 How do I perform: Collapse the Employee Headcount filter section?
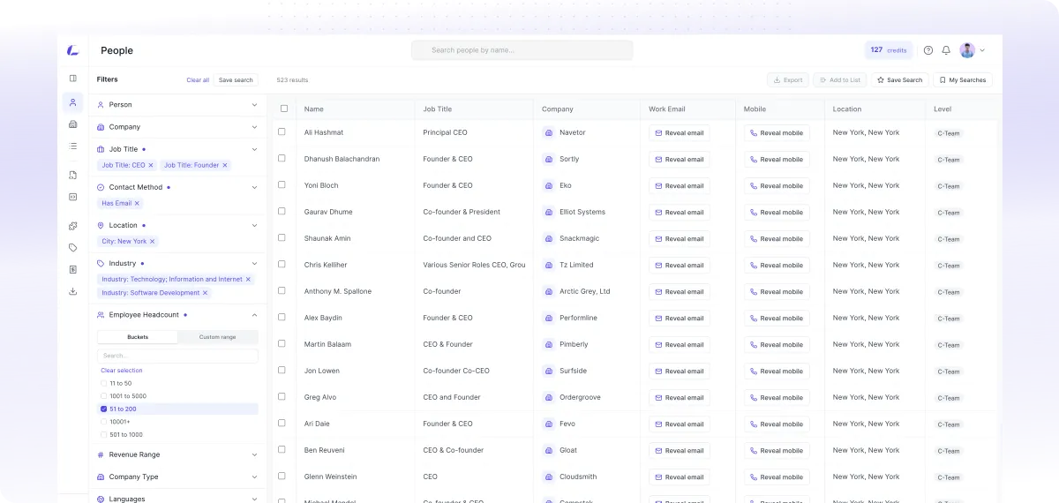tap(254, 314)
